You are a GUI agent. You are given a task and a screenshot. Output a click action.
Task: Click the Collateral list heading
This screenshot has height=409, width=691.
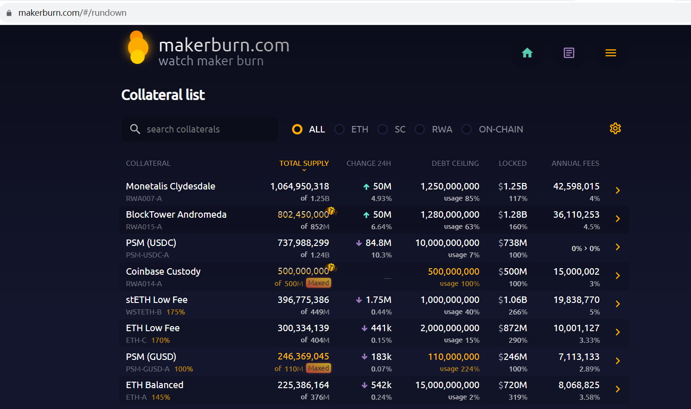(x=163, y=95)
